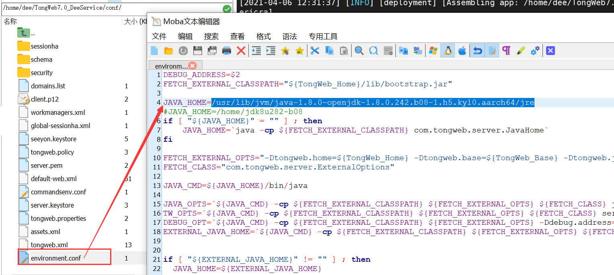Switch to the environm... editor tab

point(170,66)
